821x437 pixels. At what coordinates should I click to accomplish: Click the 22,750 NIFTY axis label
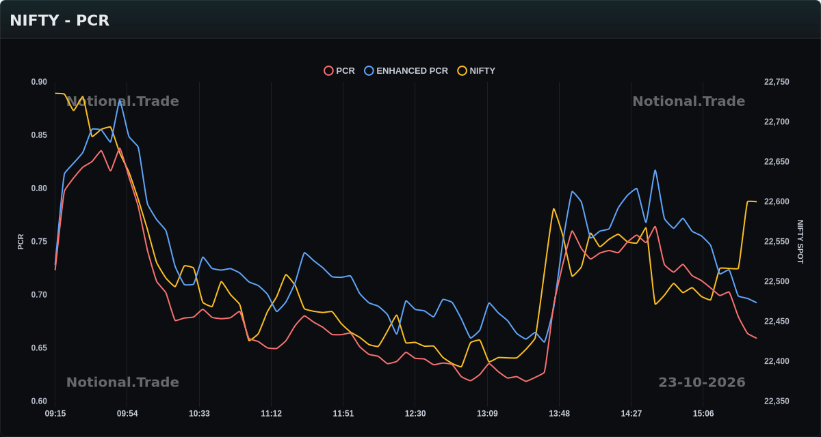pyautogui.click(x=777, y=82)
